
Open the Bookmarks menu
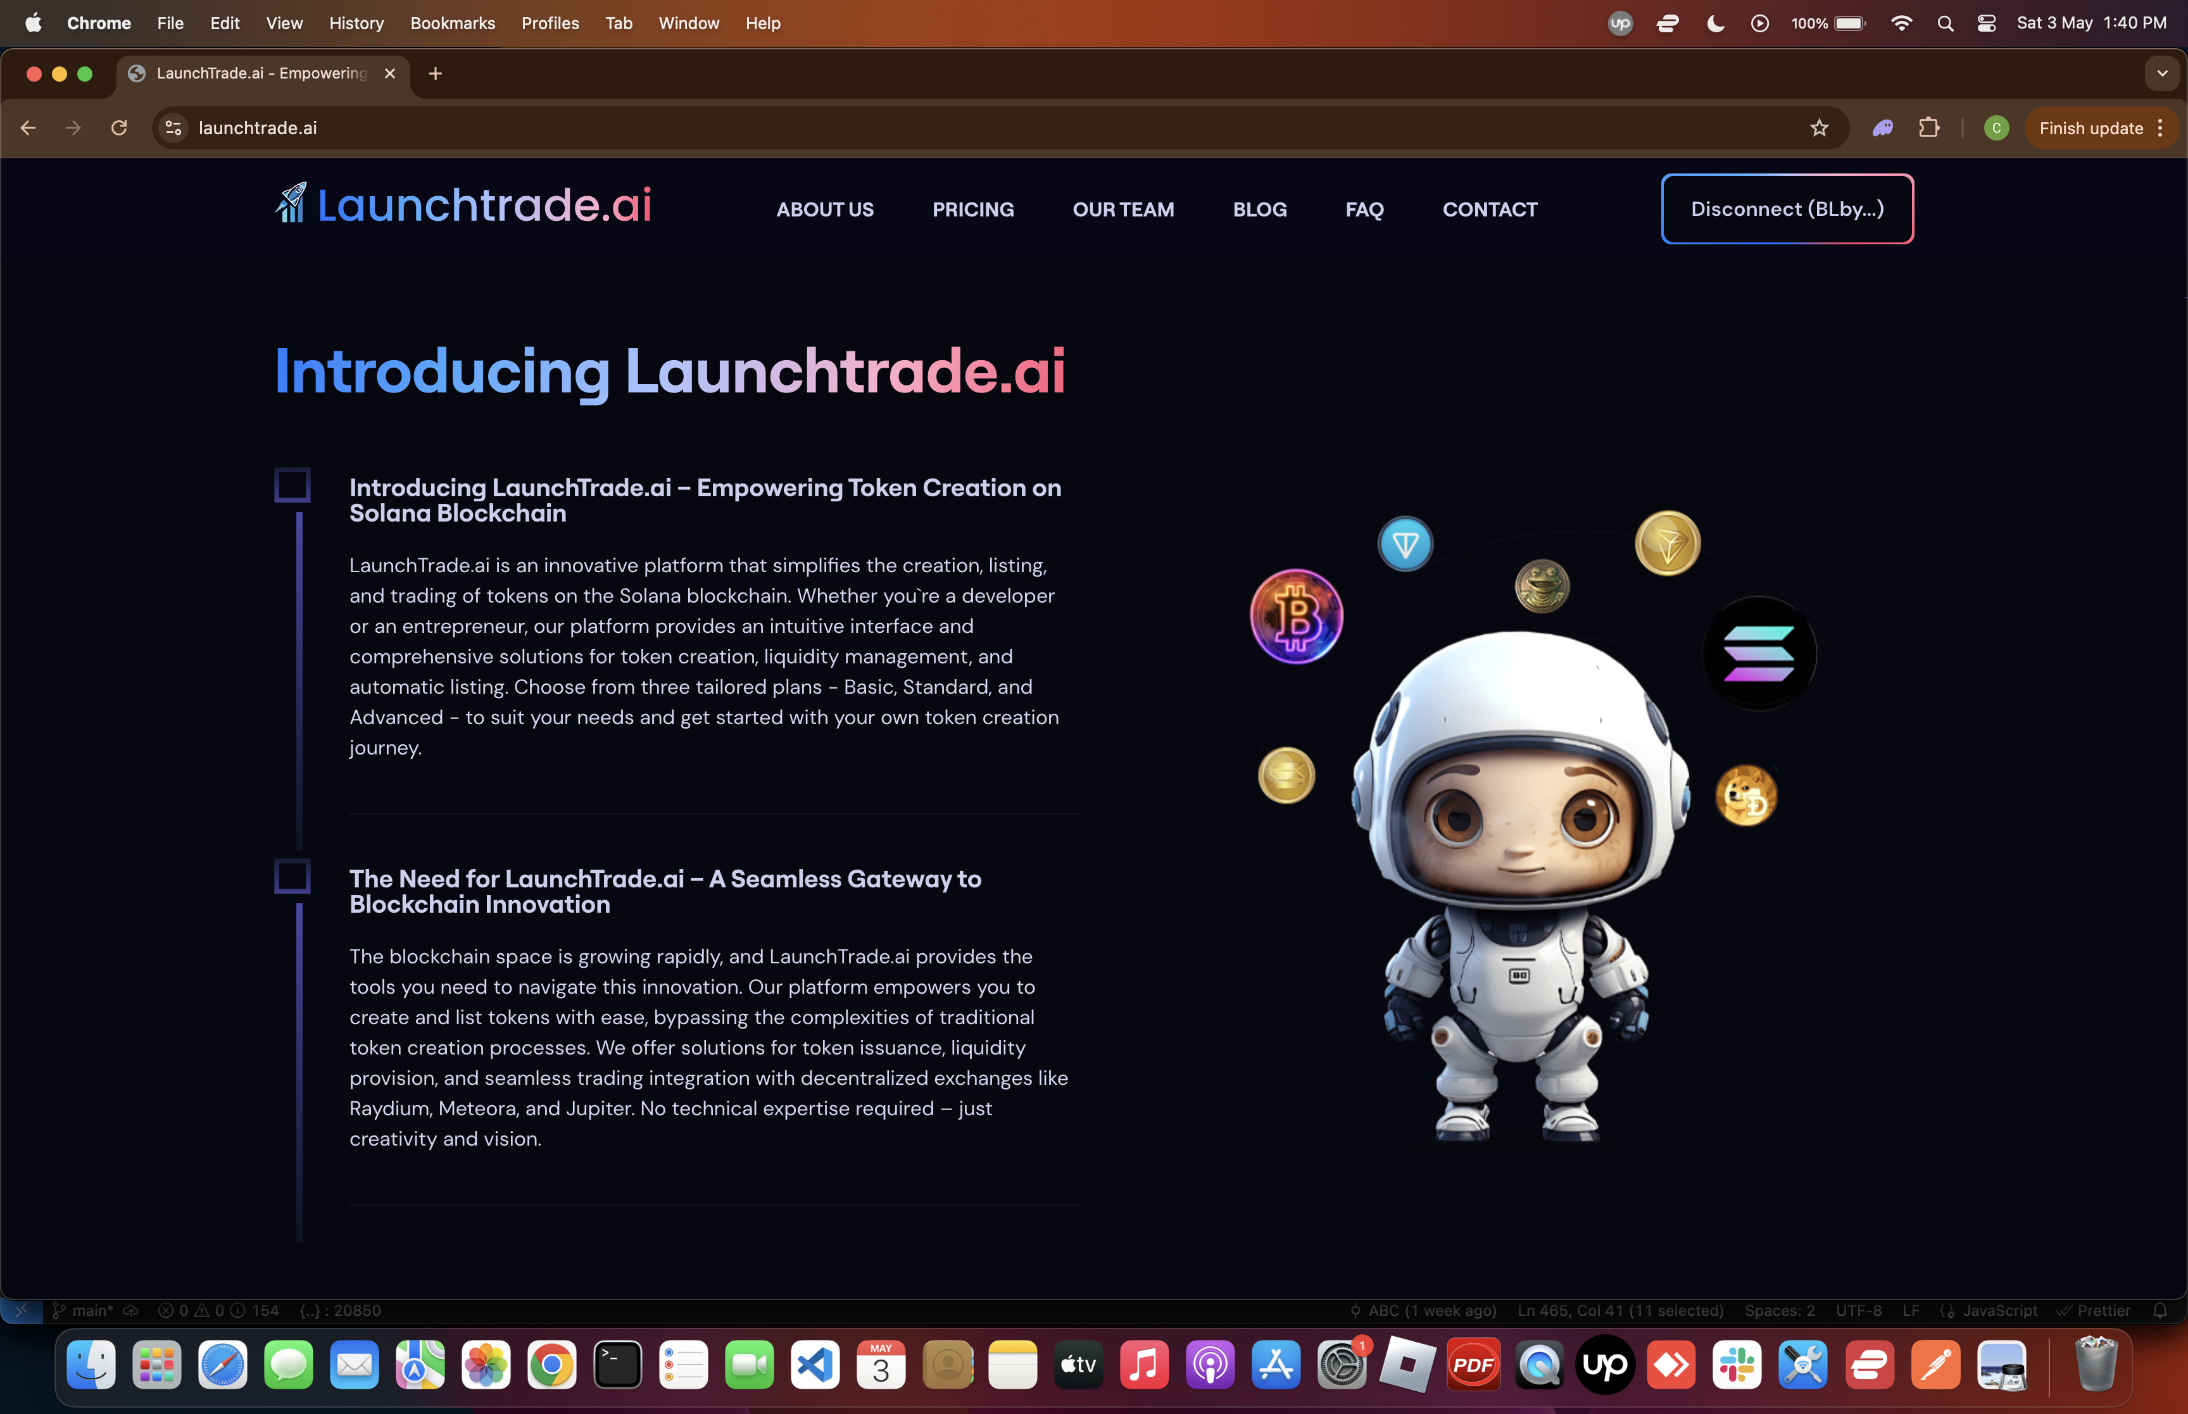pos(453,24)
